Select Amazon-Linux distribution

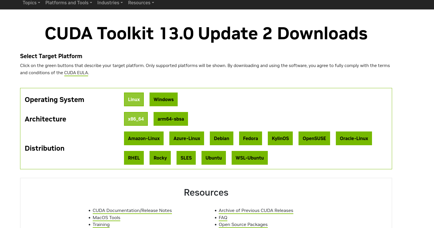pyautogui.click(x=144, y=138)
